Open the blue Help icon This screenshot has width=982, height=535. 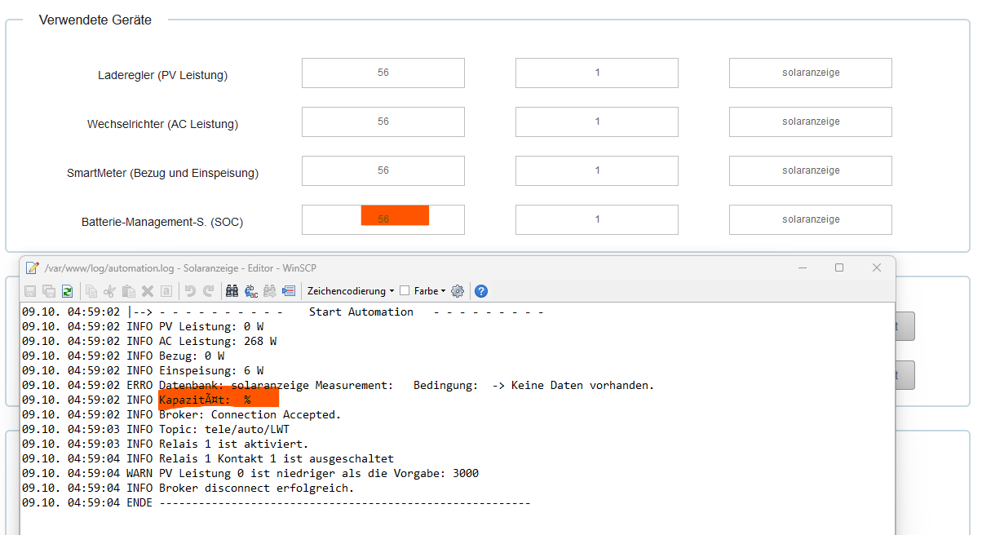click(x=481, y=291)
